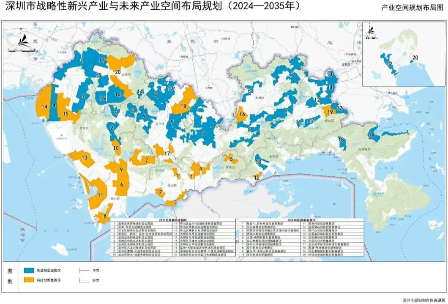Click the 区界 legend label
448x304 pixels.
(96, 281)
